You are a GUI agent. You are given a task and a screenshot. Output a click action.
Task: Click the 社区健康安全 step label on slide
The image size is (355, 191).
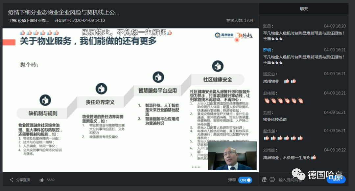coord(218,79)
